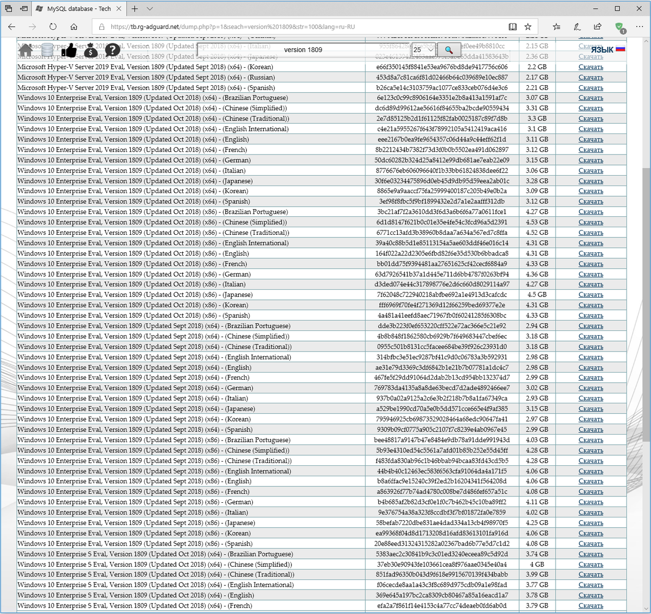Download Windows 10 Enterprise Oct 2018 x64 French
Screen dimensions: 651x614
point(591,150)
